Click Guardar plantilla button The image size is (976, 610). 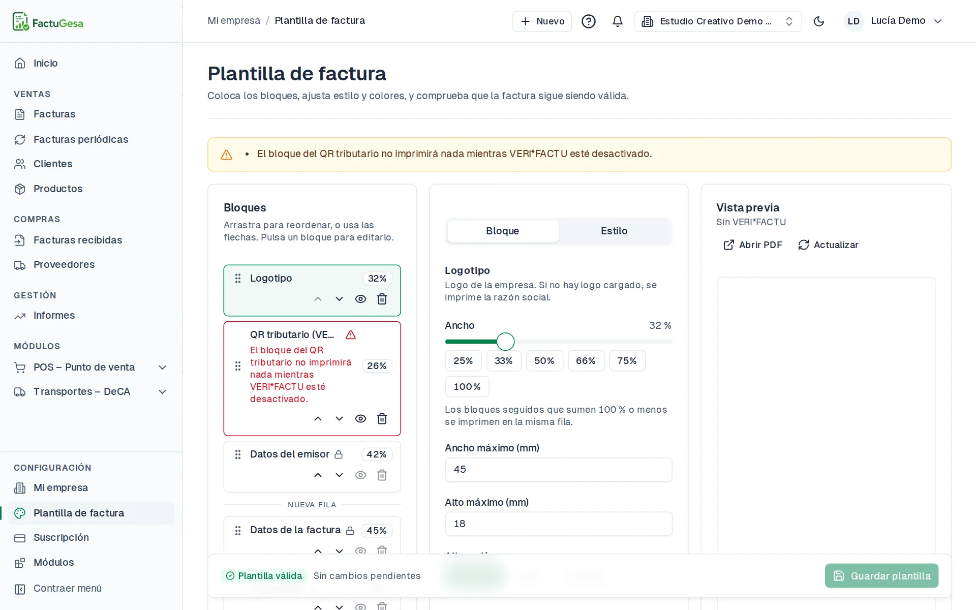(x=881, y=576)
